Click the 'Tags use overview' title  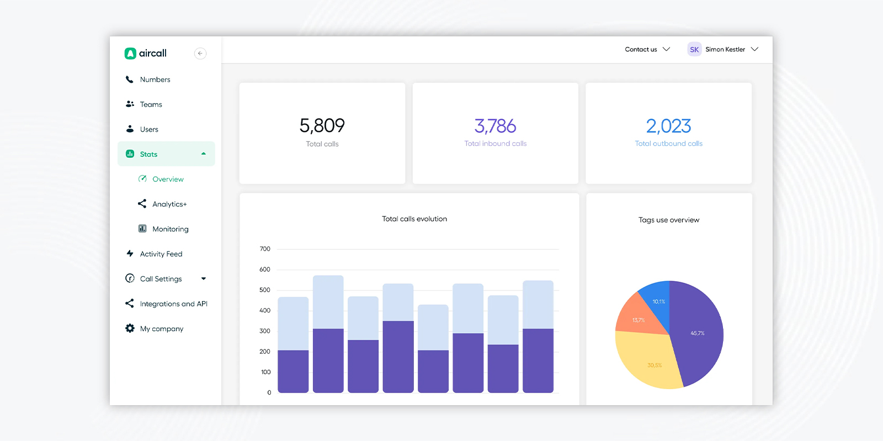coord(669,220)
